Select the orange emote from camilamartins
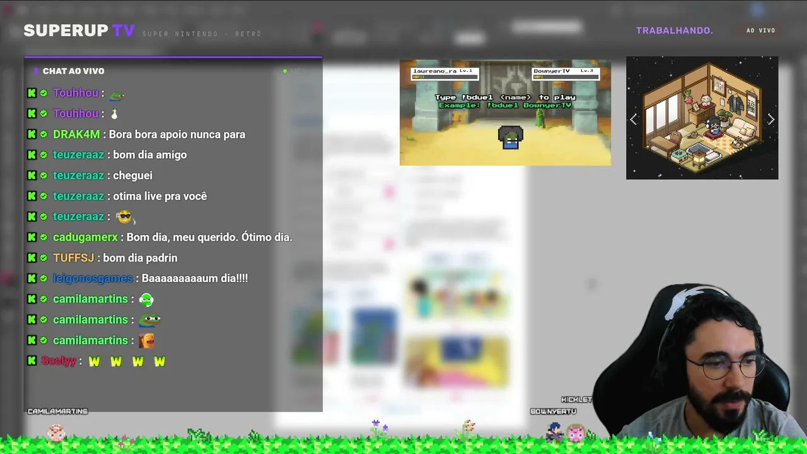The image size is (807, 454). 146,340
